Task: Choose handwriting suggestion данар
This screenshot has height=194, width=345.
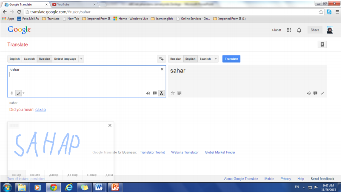Action: pos(54,175)
